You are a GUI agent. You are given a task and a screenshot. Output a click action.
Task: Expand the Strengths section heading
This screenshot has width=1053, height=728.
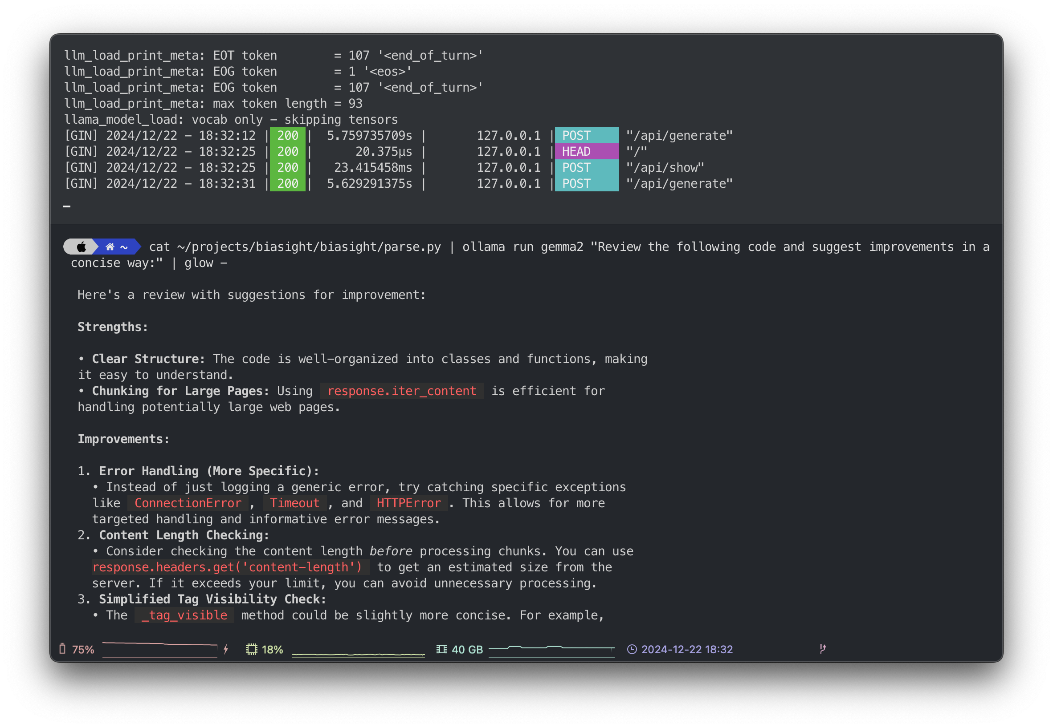(112, 326)
